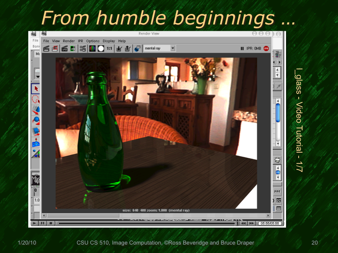
Task: Select the arrow Select tool in the toolbox
Action: click(35, 89)
